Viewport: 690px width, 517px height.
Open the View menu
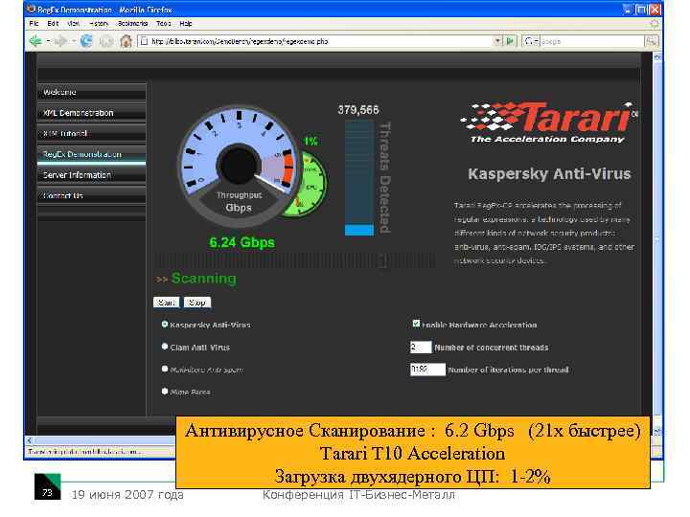pyautogui.click(x=74, y=23)
